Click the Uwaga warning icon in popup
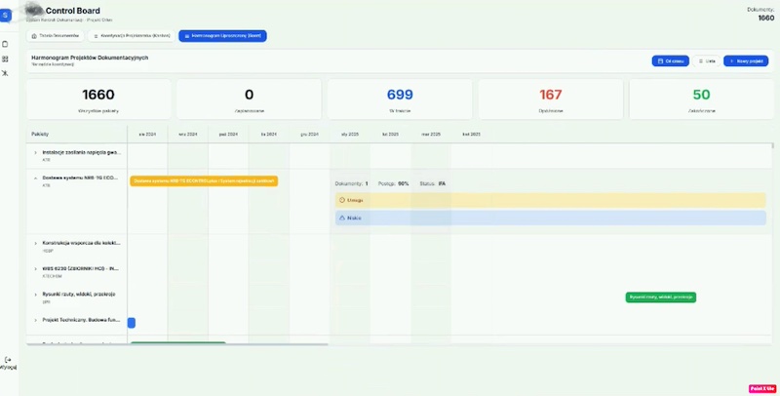Screen dimensions: 780x396 pyautogui.click(x=342, y=200)
